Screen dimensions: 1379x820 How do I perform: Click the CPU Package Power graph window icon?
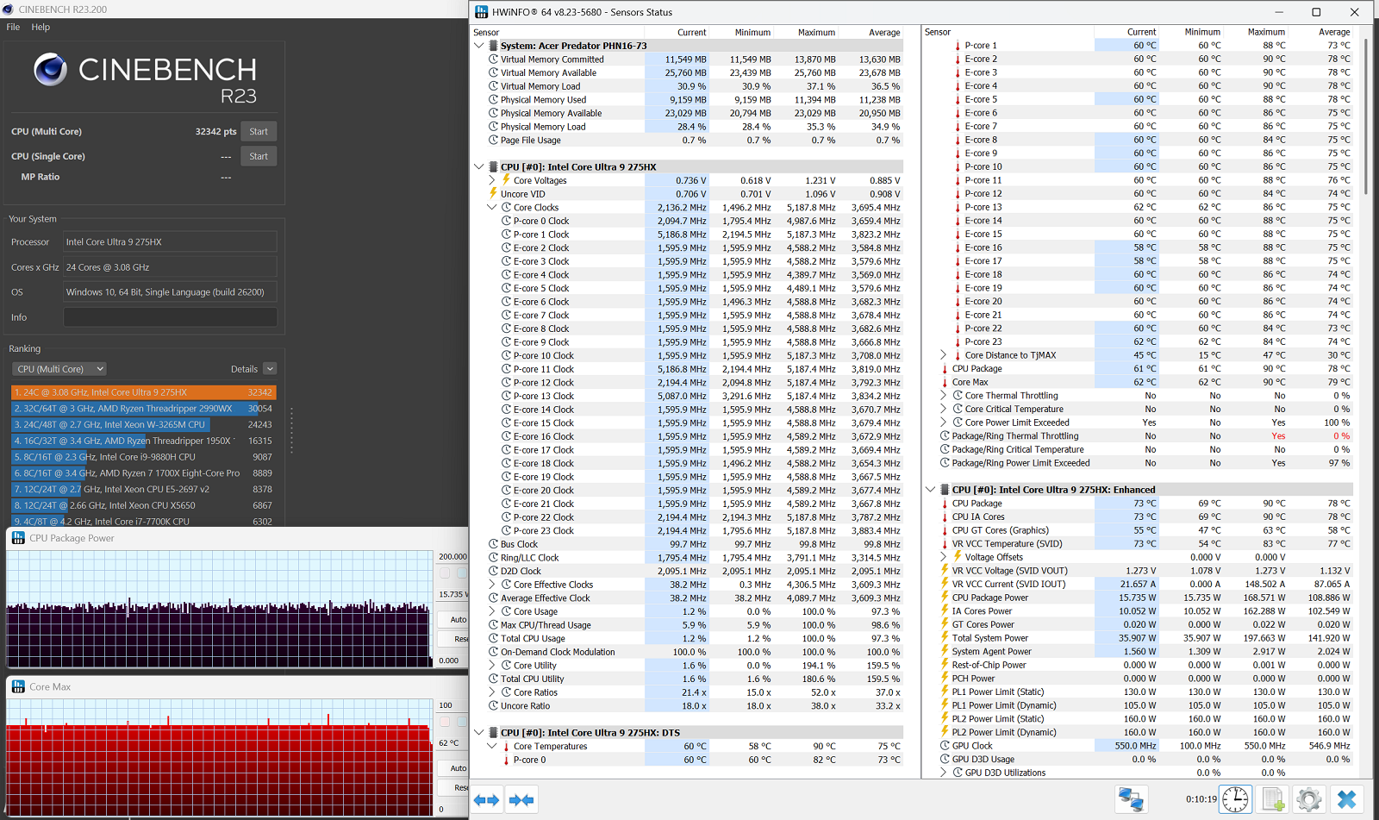tap(18, 538)
